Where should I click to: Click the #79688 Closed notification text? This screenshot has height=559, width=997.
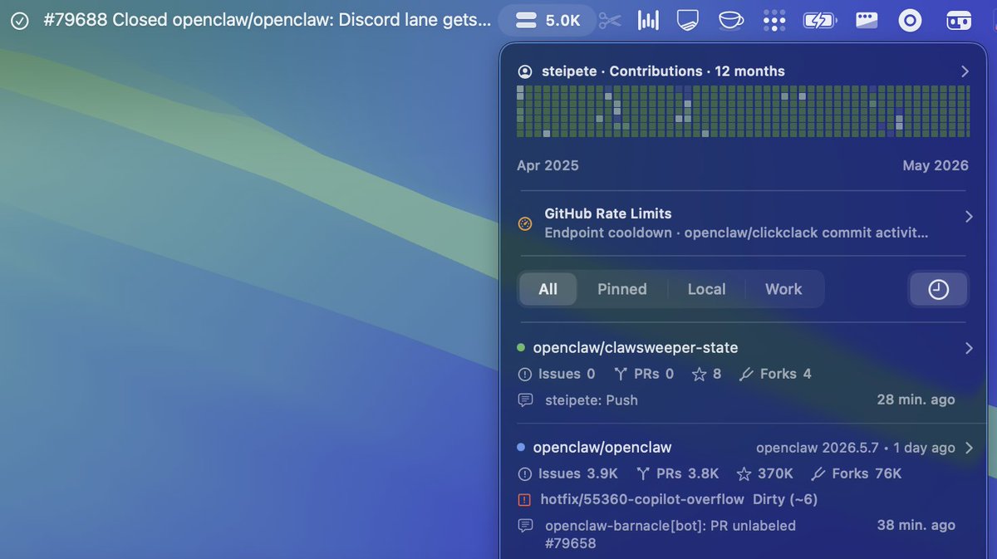click(267, 20)
